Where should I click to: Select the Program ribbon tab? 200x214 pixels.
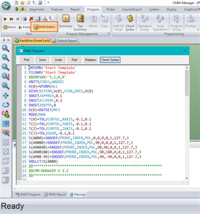(93, 9)
